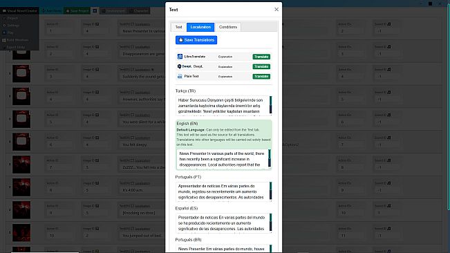Click the Explanation link beside LibreTranslate
Screen dimensions: 450x253
click(225, 57)
